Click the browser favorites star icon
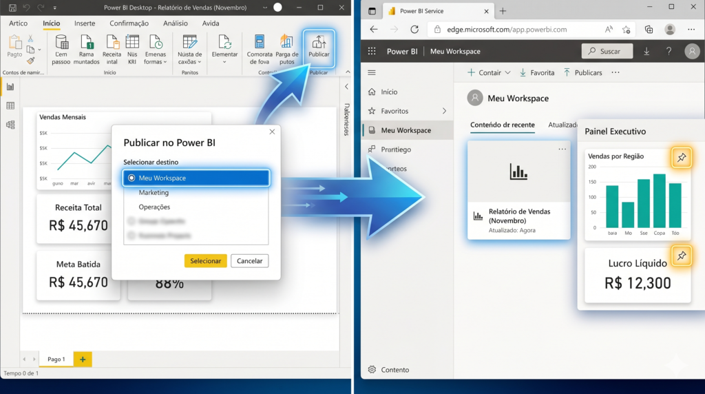 pos(627,29)
